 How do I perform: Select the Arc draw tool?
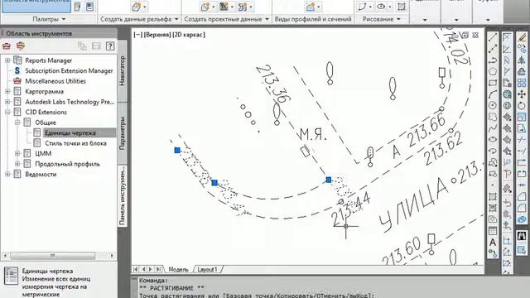(493, 94)
